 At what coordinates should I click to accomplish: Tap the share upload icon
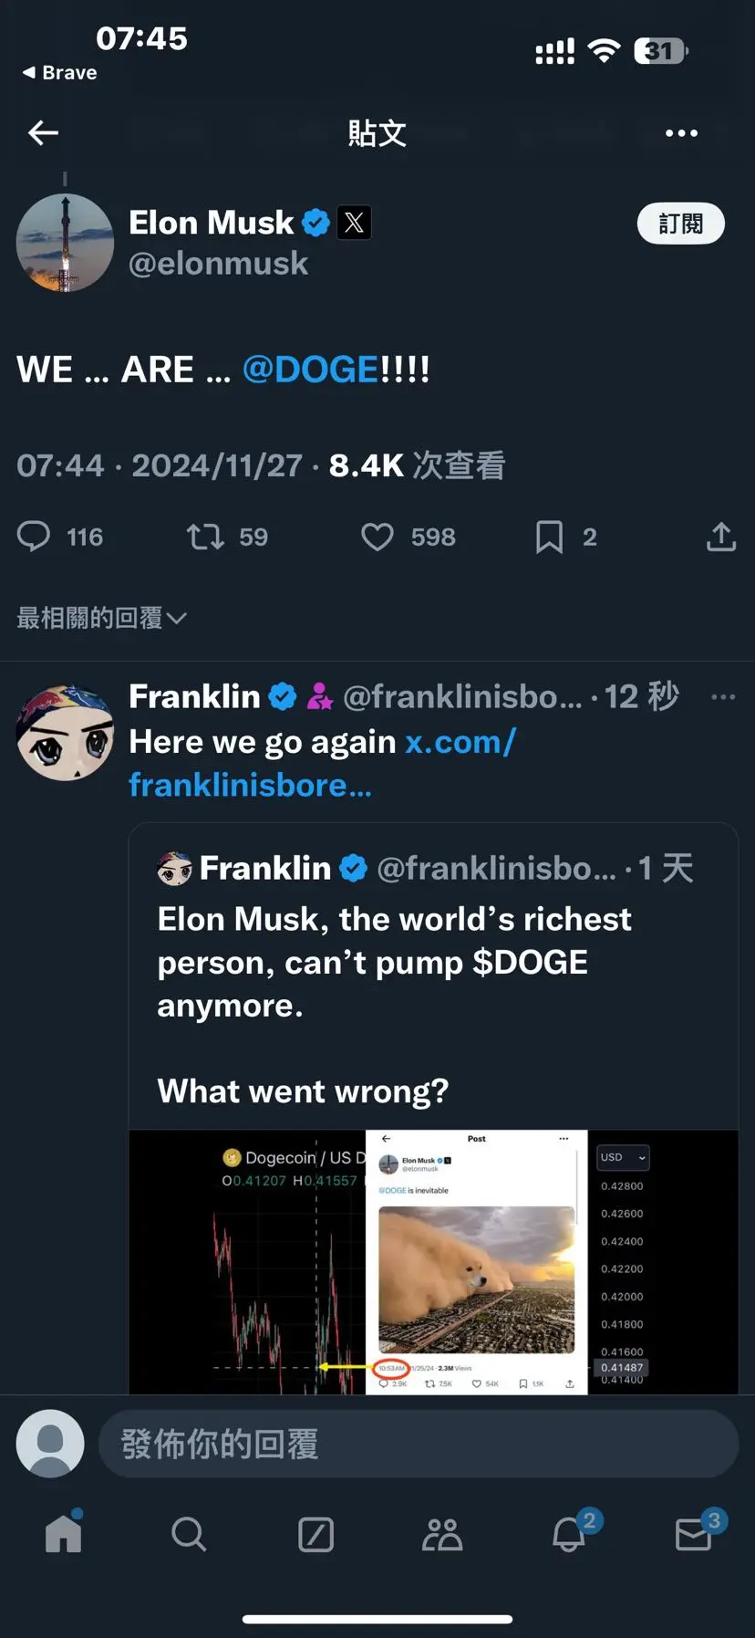coord(720,537)
